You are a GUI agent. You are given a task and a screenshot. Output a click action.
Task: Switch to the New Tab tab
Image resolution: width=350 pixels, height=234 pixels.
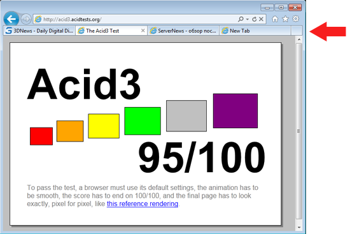255,31
